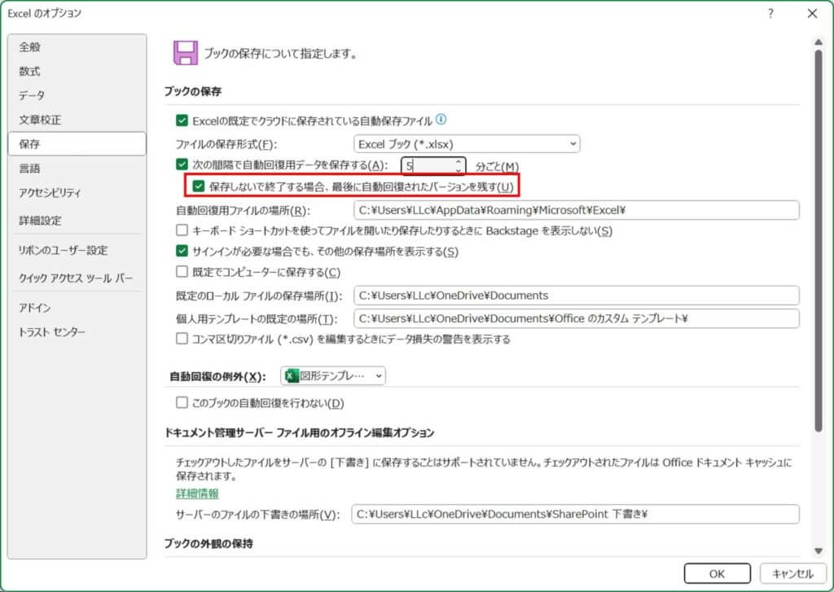834x592 pixels.
Task: Enable CSV data loss warning checkbox
Action: point(182,339)
